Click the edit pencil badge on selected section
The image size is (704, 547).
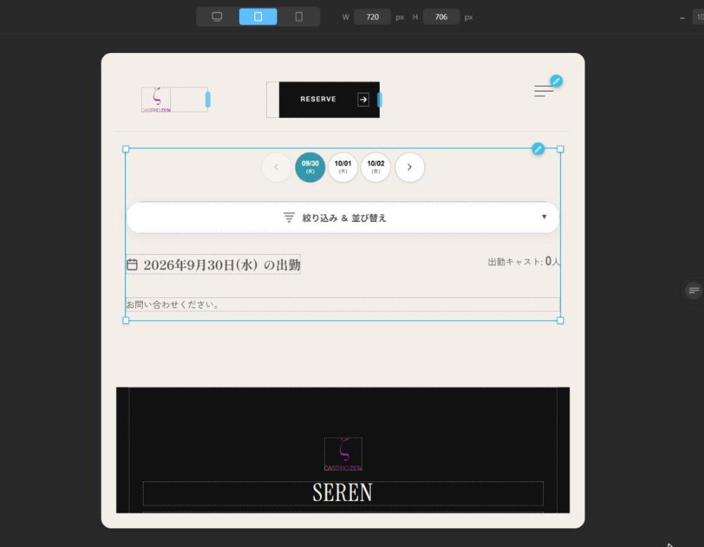click(x=538, y=149)
